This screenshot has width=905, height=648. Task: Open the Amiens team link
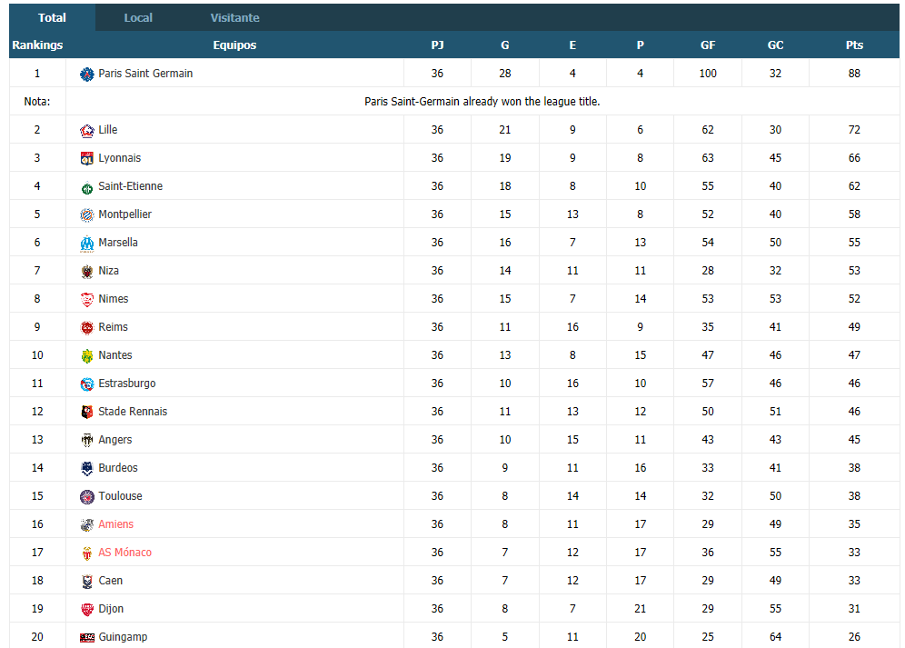pyautogui.click(x=116, y=523)
